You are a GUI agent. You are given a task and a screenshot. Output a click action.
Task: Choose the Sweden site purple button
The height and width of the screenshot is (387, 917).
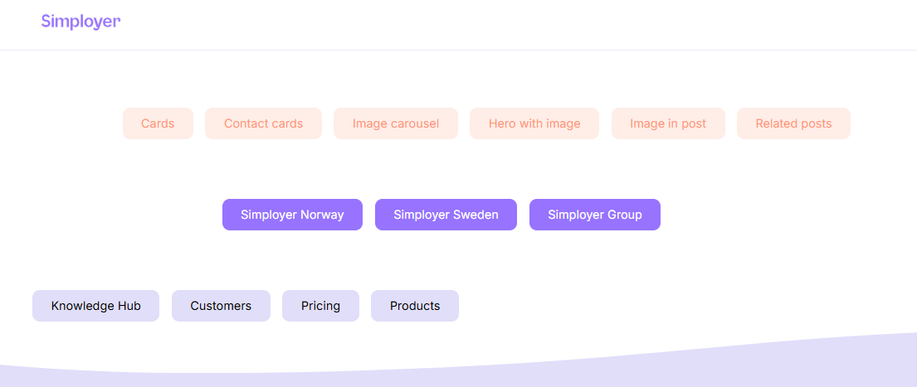[x=446, y=215]
